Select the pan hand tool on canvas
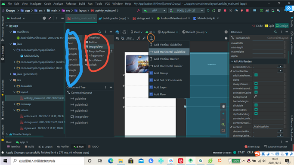The image size is (294, 165). 223,106
